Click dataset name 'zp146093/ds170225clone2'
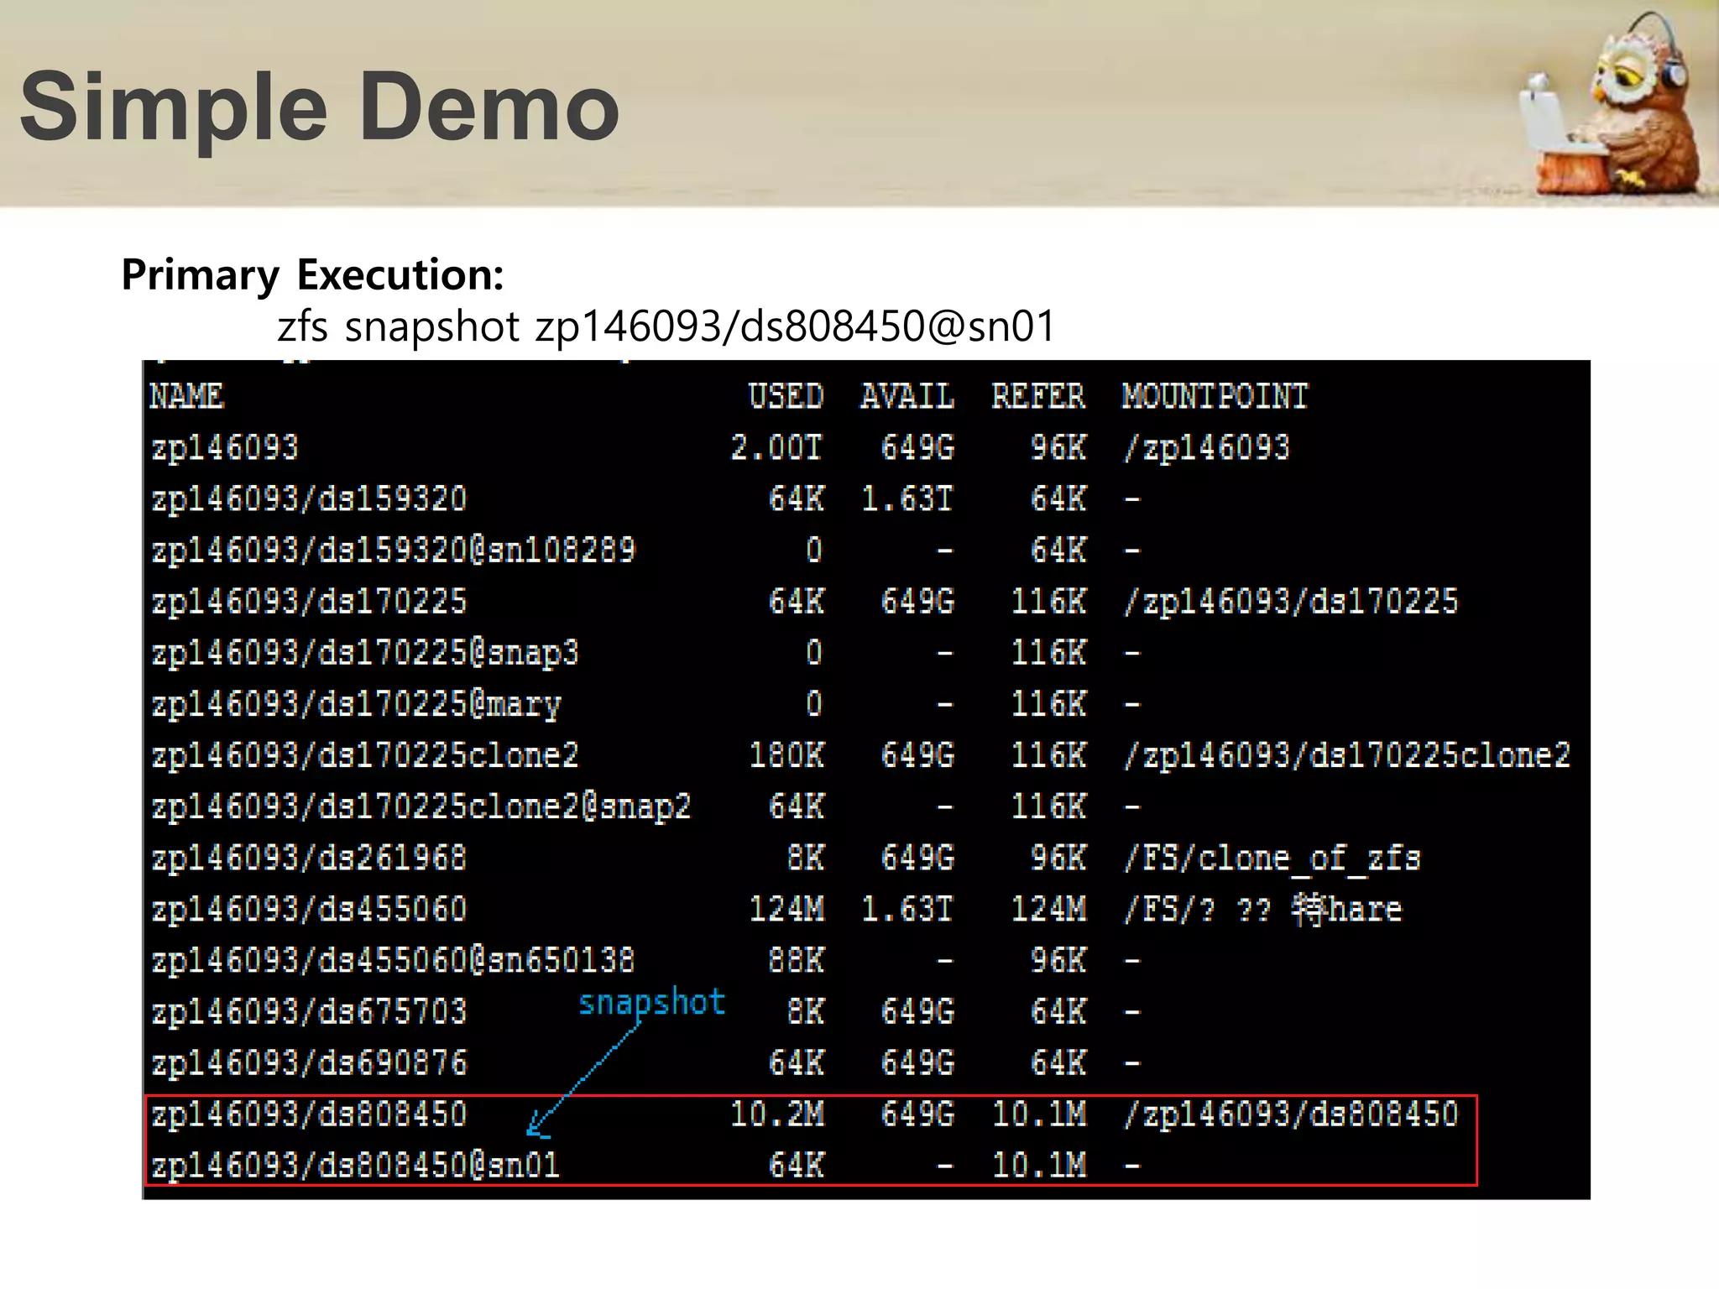This screenshot has height=1289, width=1719. (x=365, y=755)
